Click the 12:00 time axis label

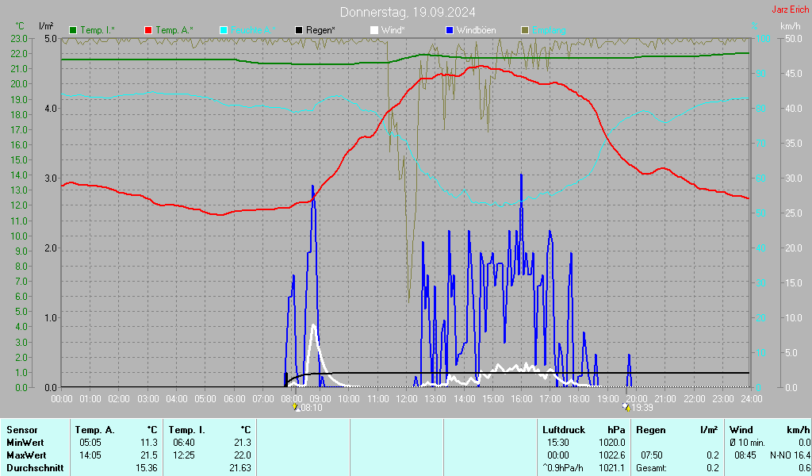coord(406,398)
